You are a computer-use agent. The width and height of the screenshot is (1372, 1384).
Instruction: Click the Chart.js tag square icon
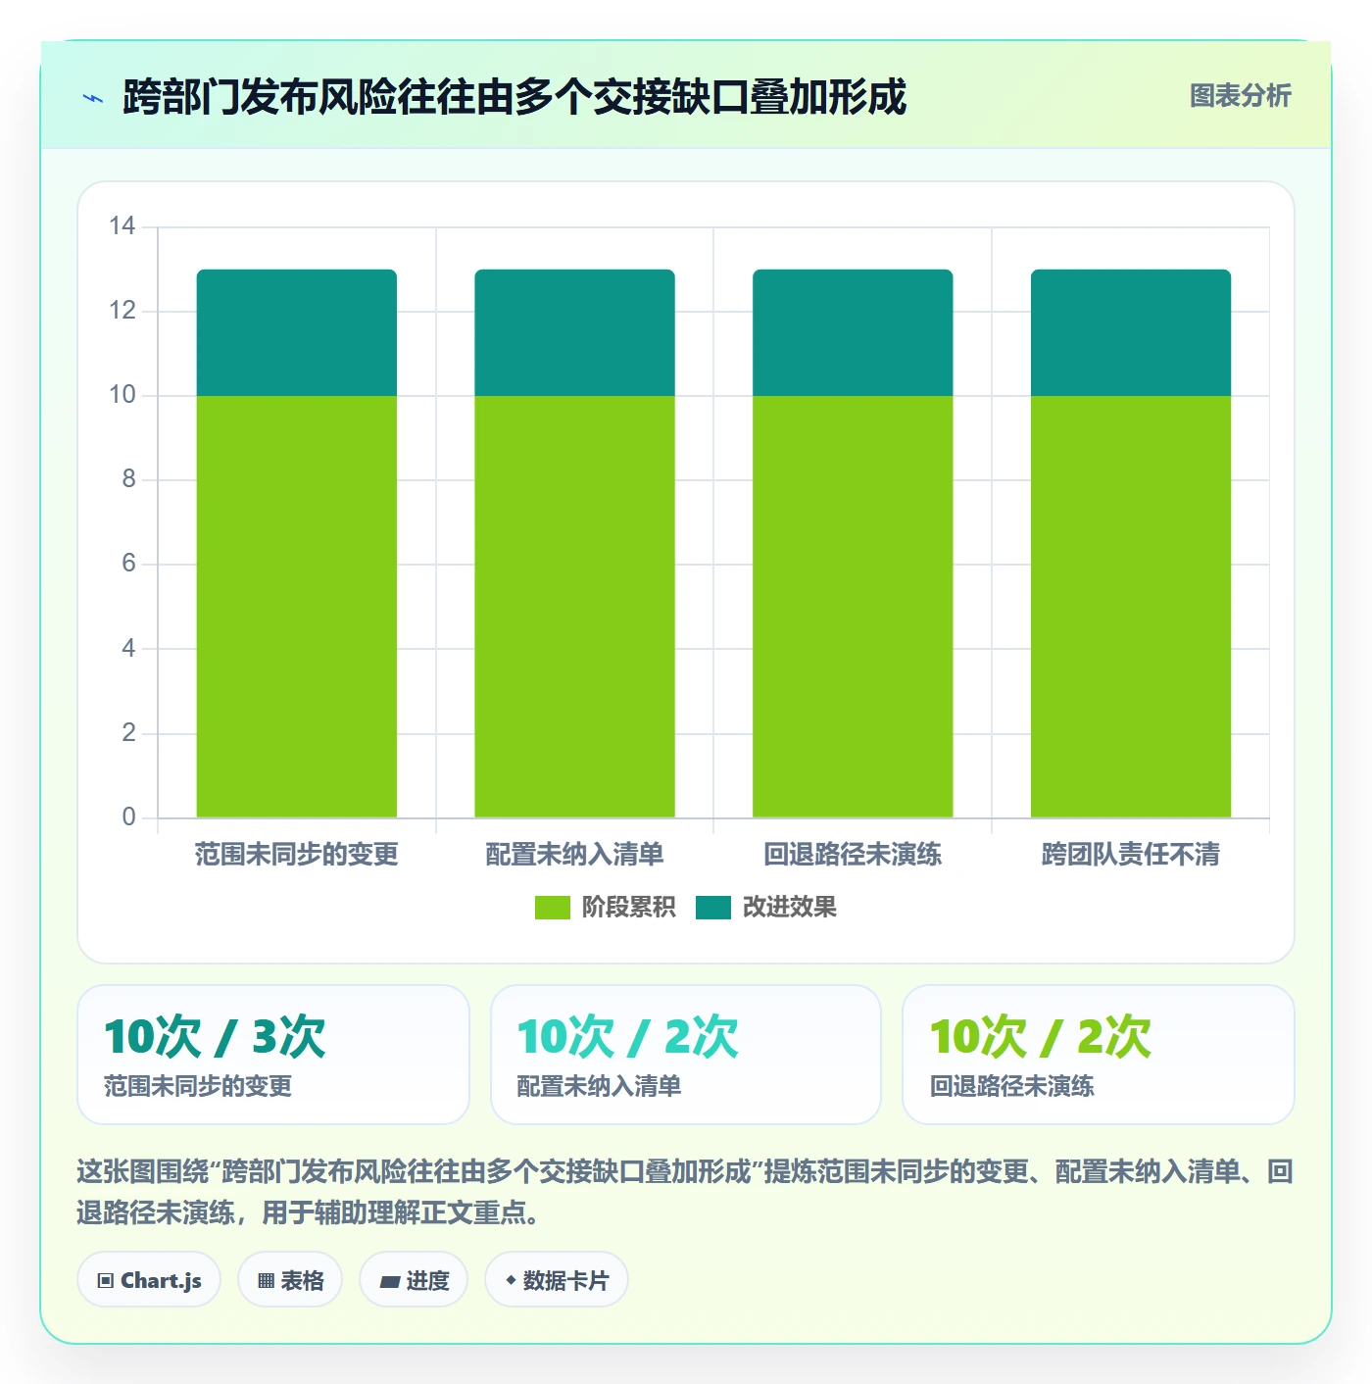pyautogui.click(x=106, y=1281)
